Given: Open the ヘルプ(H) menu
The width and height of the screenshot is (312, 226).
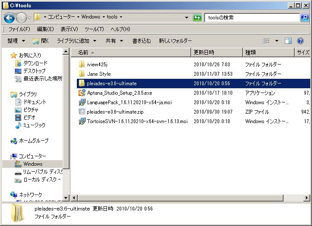Looking at the screenshot, I should coord(120,29).
